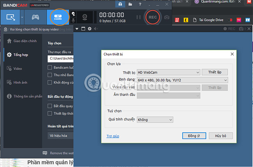
Task: Toggle the Thiết lập thời checkbox
Action: (x=50, y=113)
